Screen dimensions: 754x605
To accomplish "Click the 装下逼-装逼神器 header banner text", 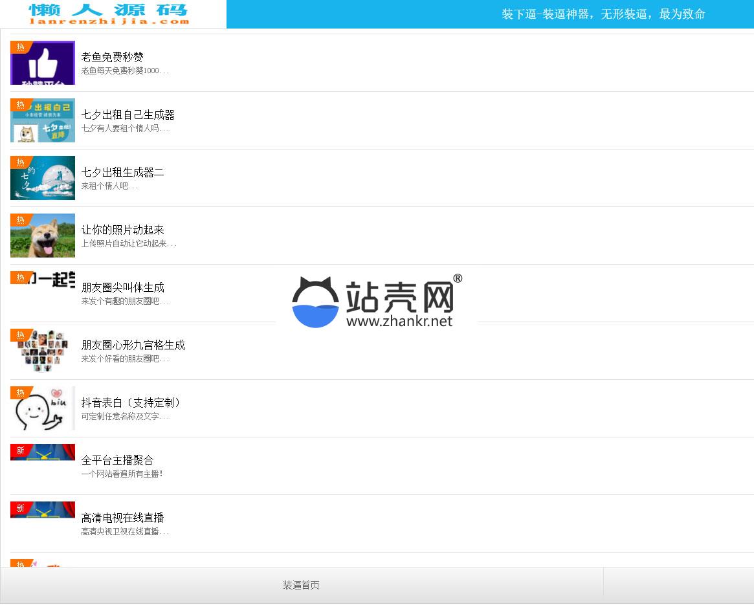I will pos(603,14).
